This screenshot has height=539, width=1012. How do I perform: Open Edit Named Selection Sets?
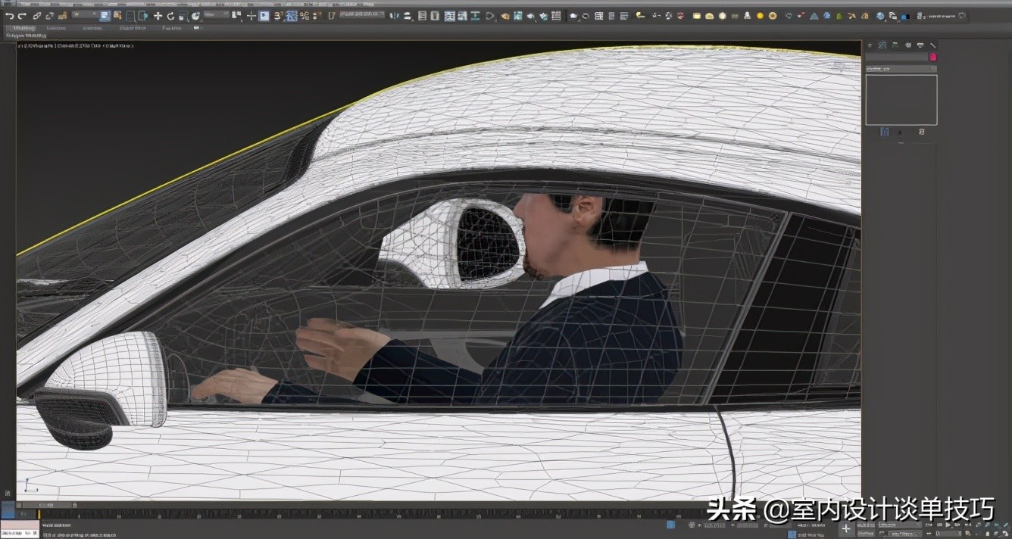point(331,16)
